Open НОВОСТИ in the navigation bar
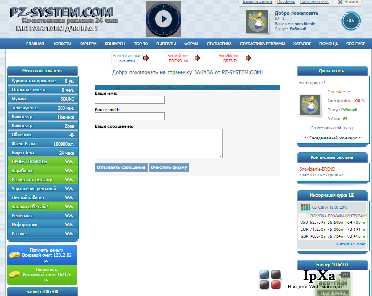The width and height of the screenshot is (372, 296). [62, 44]
